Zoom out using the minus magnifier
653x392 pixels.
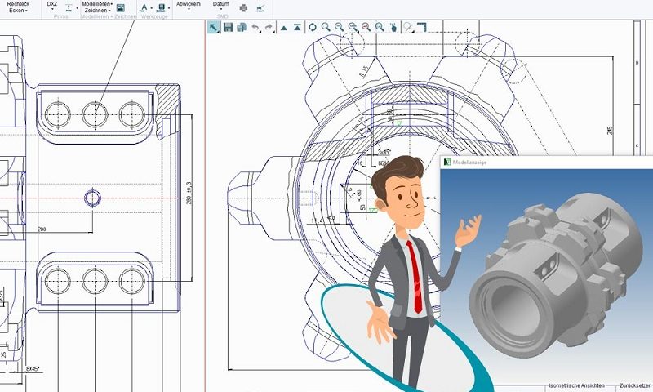click(339, 28)
